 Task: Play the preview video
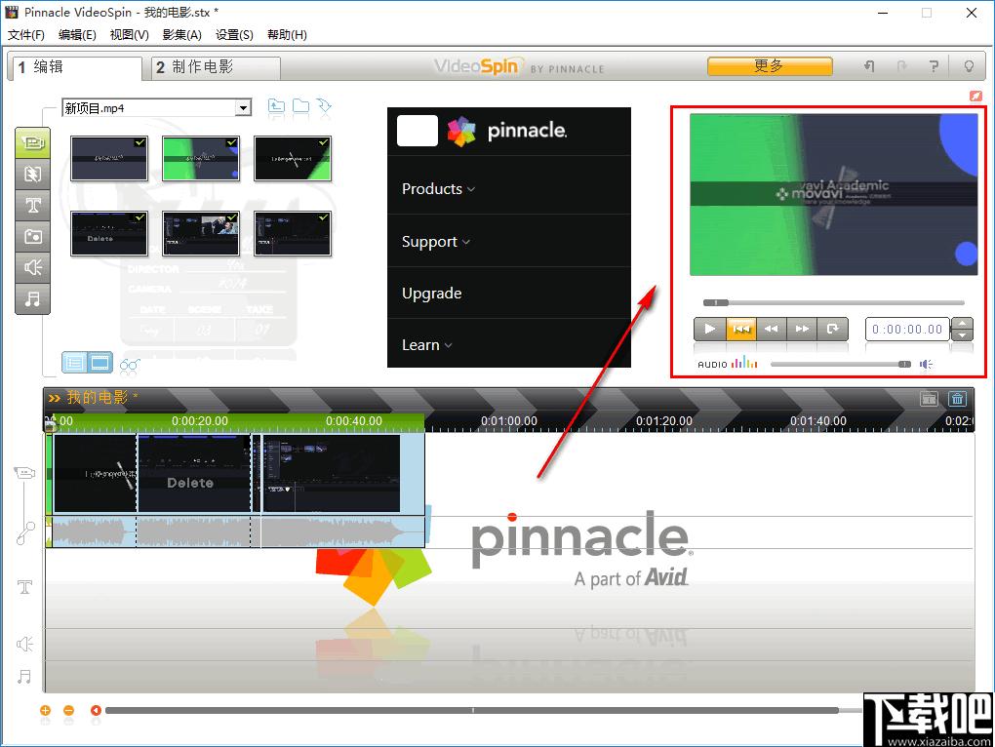pyautogui.click(x=709, y=329)
